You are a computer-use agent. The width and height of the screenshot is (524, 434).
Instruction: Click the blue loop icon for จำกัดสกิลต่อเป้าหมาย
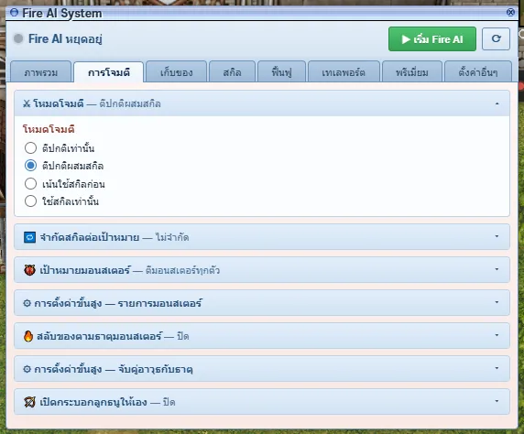(x=29, y=237)
